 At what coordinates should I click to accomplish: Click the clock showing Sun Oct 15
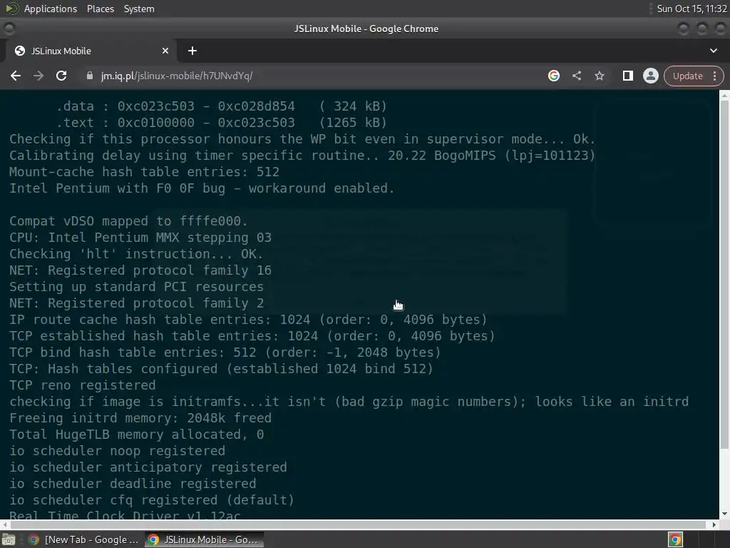coord(692,9)
